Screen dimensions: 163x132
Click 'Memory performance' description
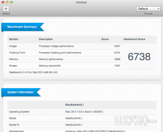[51, 59]
